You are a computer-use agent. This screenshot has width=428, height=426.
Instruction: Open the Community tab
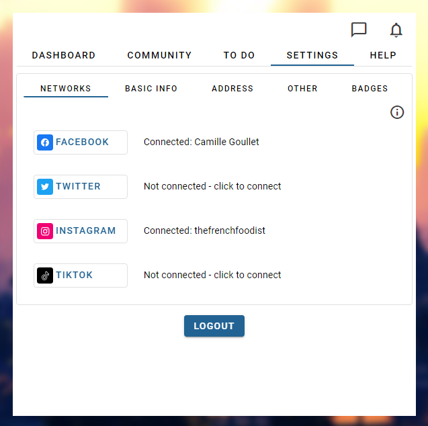[x=159, y=55]
